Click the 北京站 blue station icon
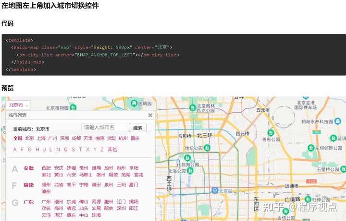Image resolution: width=346 pixels, height=221 pixels. point(215,190)
